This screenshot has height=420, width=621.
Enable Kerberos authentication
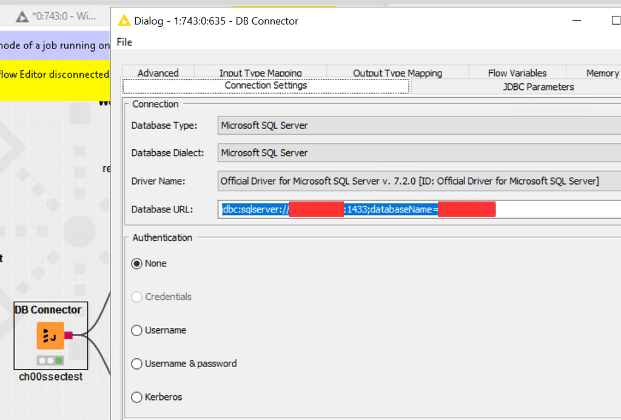[x=136, y=397]
